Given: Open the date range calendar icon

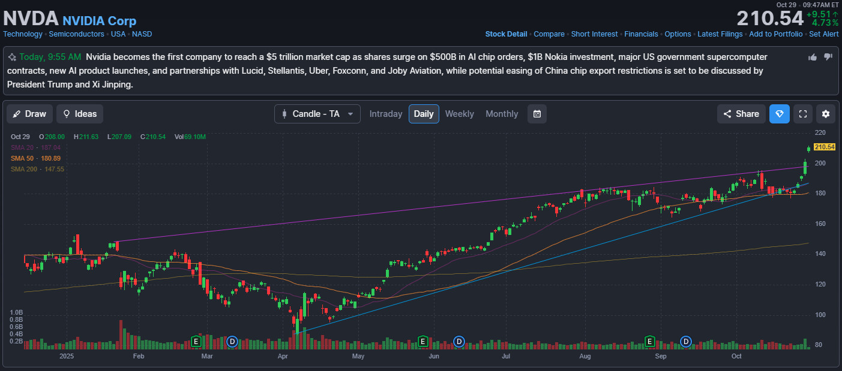Looking at the screenshot, I should coord(537,114).
